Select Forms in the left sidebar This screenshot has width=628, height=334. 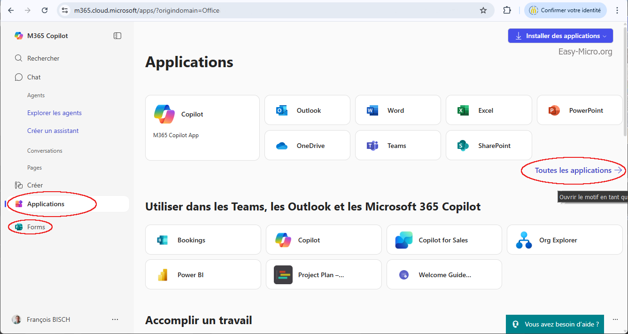pyautogui.click(x=36, y=227)
